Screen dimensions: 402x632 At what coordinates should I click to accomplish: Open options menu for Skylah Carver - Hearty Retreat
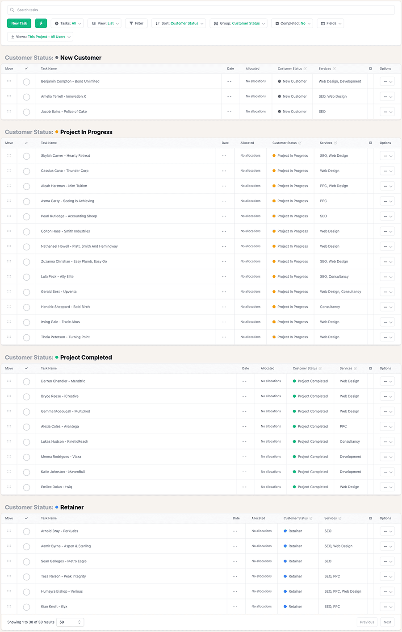[x=387, y=156]
